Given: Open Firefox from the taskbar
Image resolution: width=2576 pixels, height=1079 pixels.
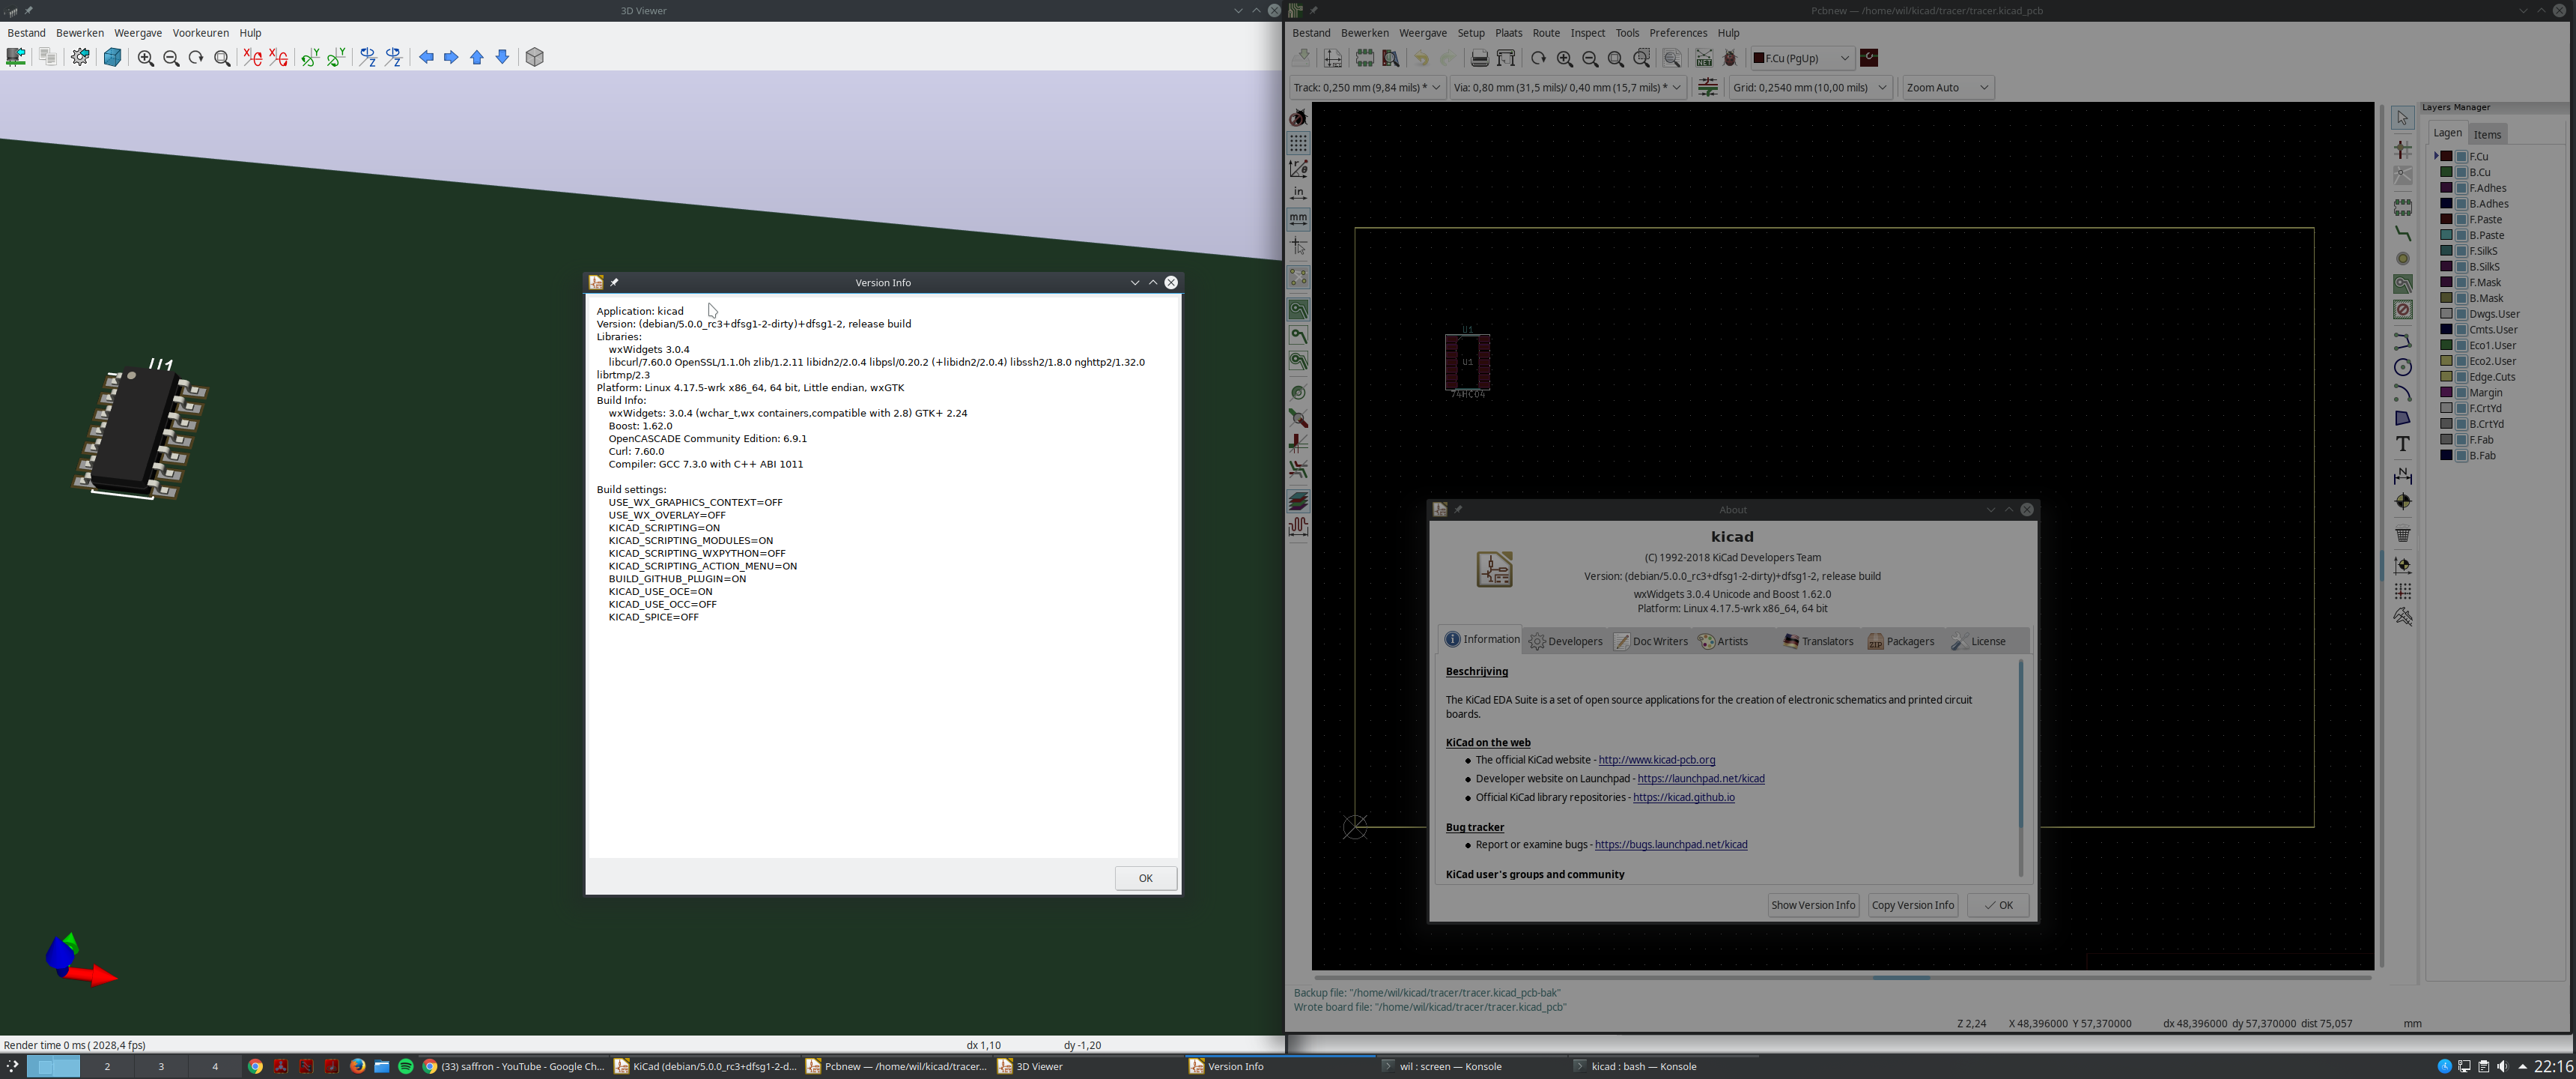Looking at the screenshot, I should tap(357, 1066).
